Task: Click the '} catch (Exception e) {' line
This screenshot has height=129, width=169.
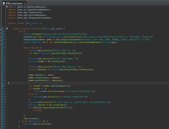Action: 33,121
